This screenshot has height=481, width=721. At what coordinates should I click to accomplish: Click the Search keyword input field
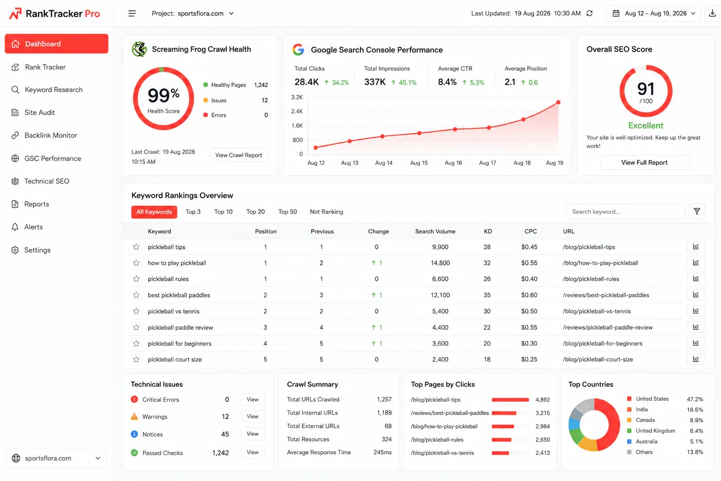(x=626, y=211)
